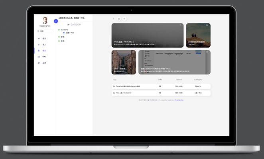The image size is (264, 159).
Task: Select the third green-dot category
Action: click(63, 41)
